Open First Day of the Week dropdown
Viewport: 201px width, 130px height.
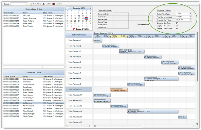(190, 17)
